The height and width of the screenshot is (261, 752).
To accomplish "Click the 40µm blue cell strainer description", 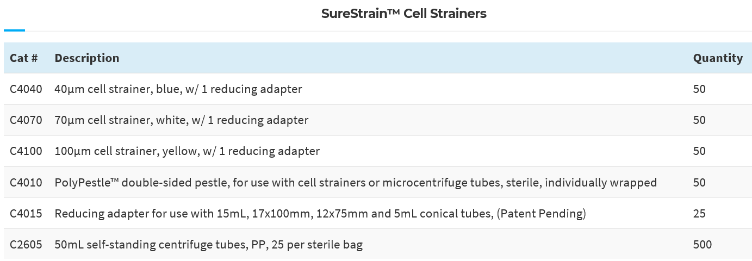I will pyautogui.click(x=178, y=89).
